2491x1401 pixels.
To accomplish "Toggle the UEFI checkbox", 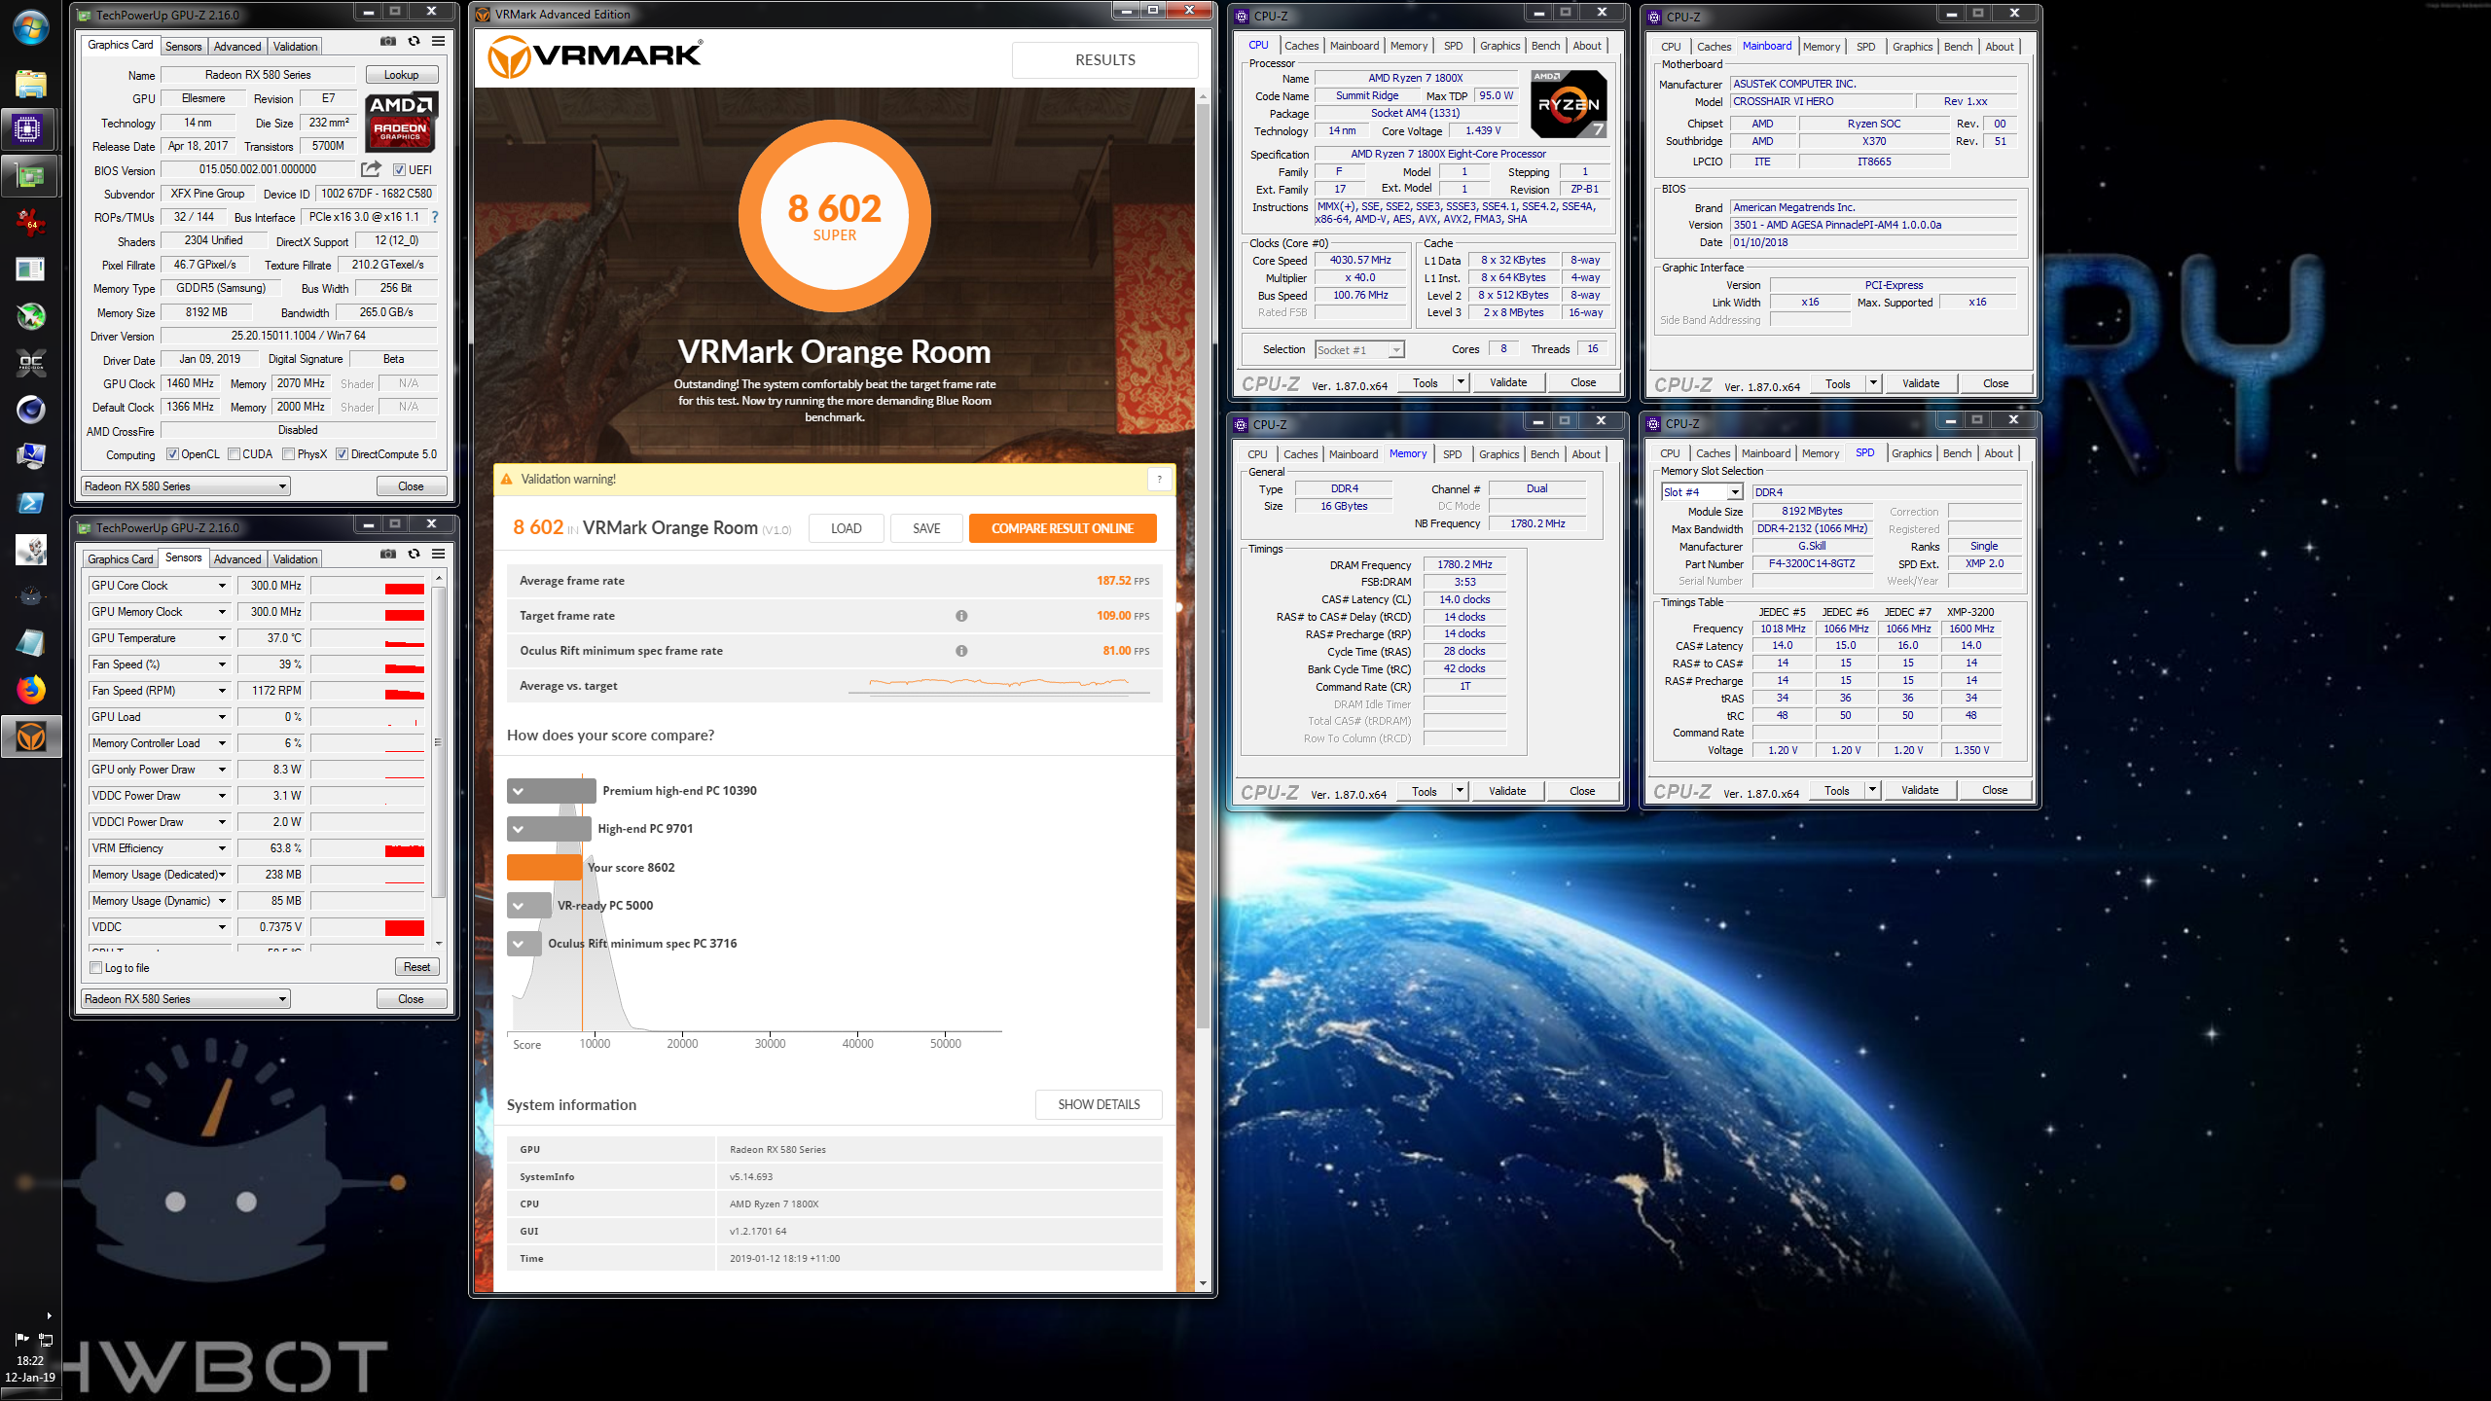I will click(x=399, y=170).
